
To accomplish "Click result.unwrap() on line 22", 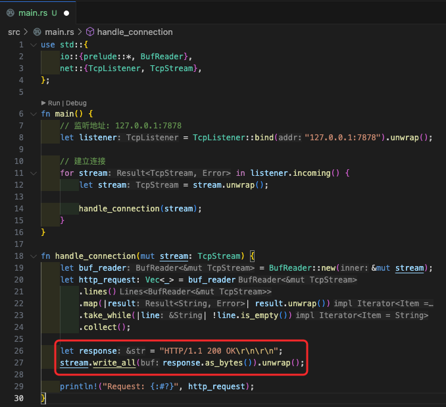I will tap(290, 304).
